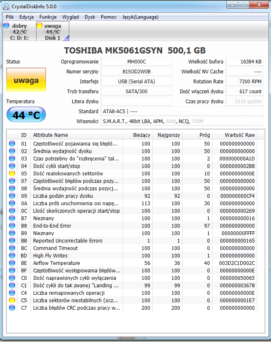Select the 'High Fly Writes' attribute row
271x347 pixels.
point(132,256)
